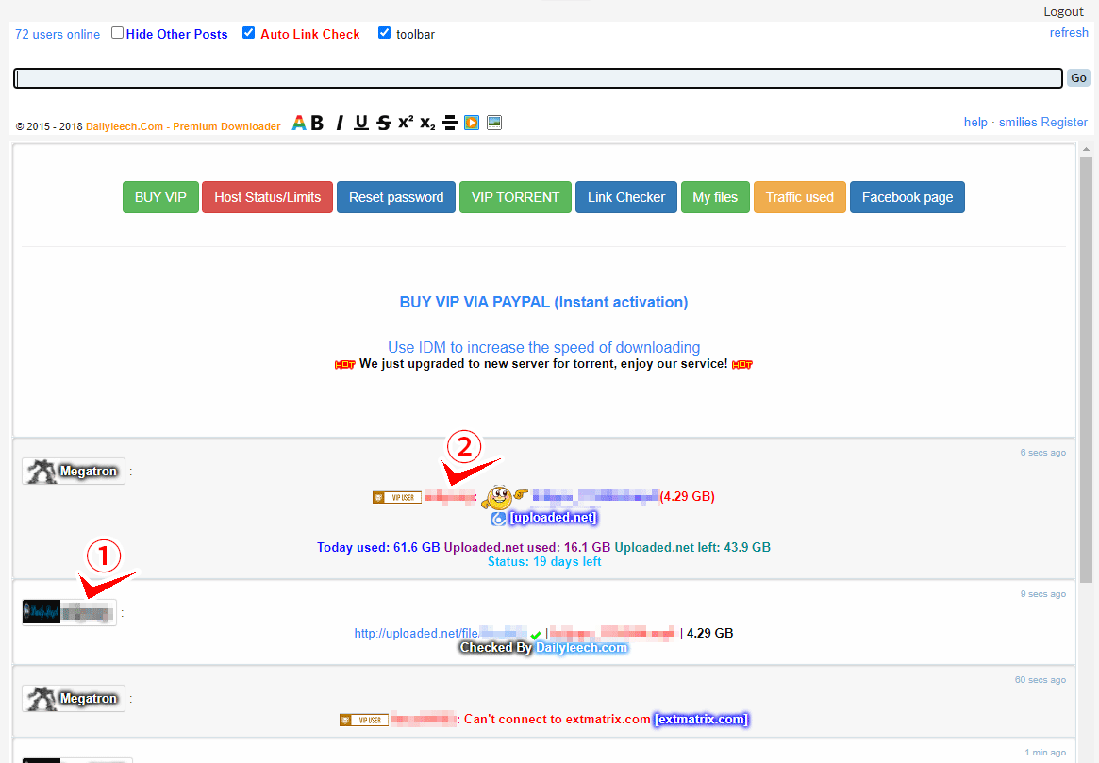1099x763 pixels.
Task: Visit the Facebook page button
Action: click(x=907, y=197)
